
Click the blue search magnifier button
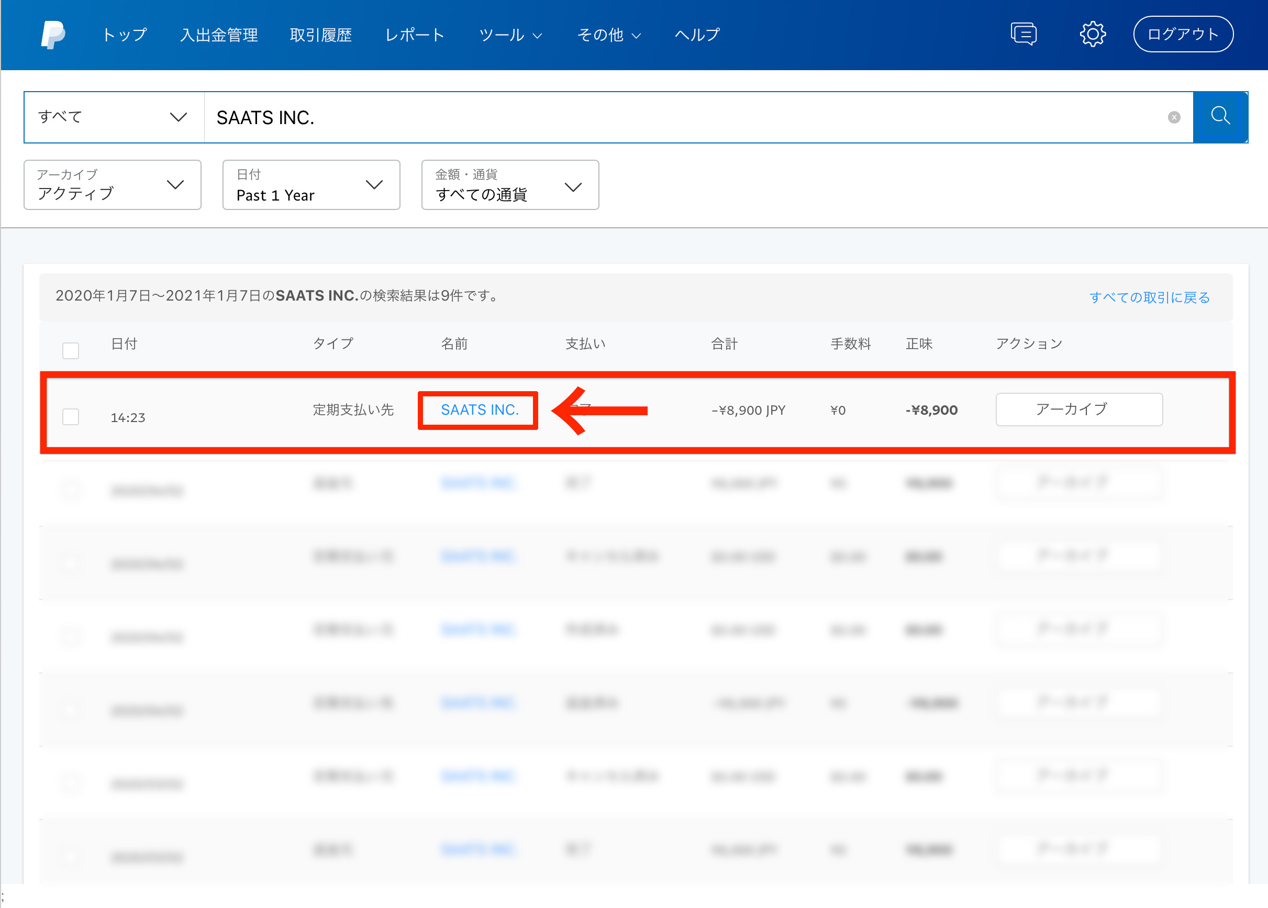(x=1220, y=117)
